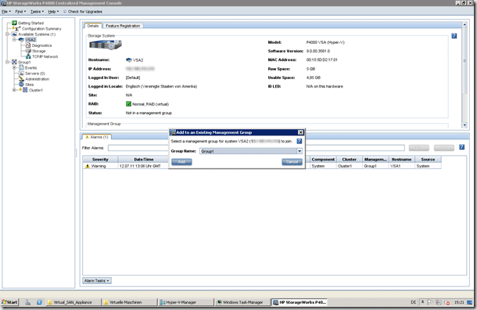477x310 pixels.
Task: Click the Filter Alarms input field
Action: pyautogui.click(x=256, y=148)
